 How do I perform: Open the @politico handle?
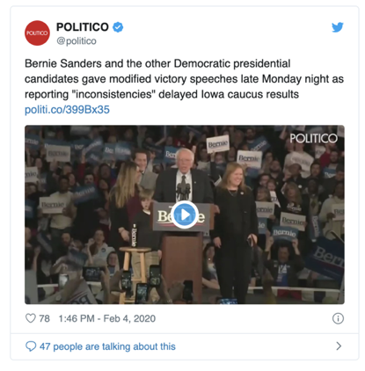[x=77, y=40]
